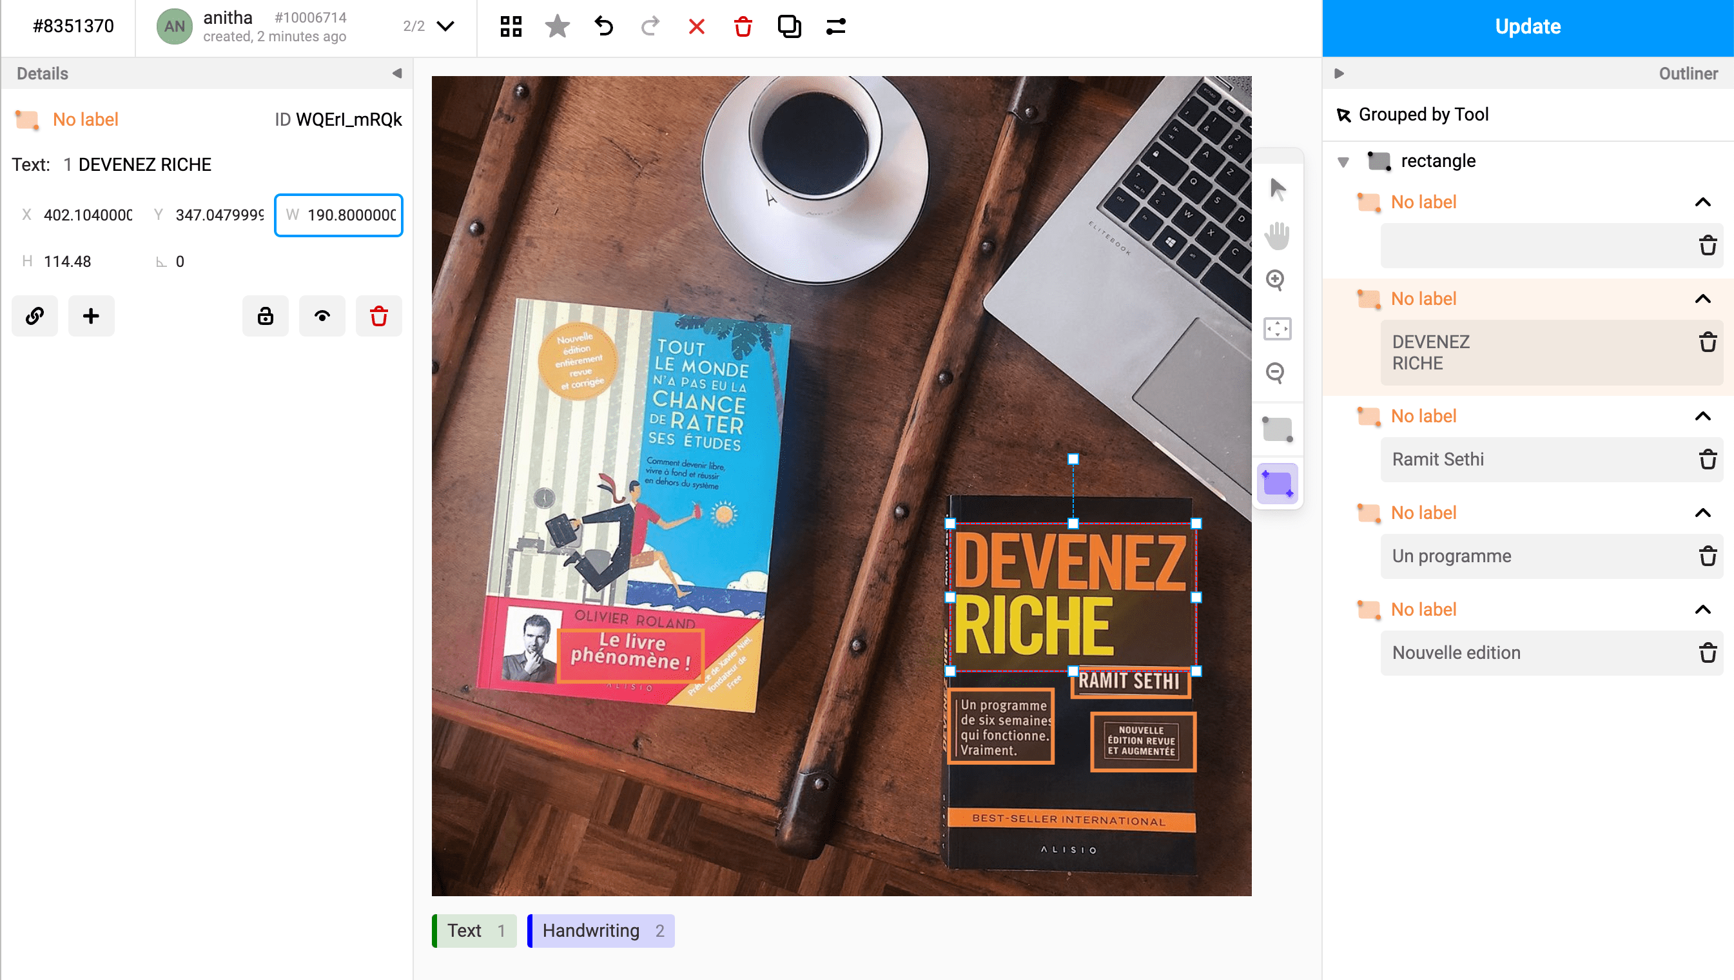Screen dimensions: 1734x980
Task: Delete the Nouvelle edition region
Action: 1707,653
